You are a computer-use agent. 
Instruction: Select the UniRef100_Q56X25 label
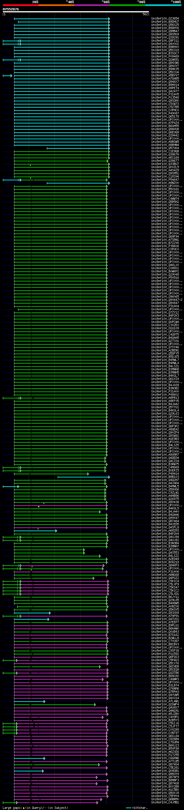pyautogui.click(x=165, y=25)
